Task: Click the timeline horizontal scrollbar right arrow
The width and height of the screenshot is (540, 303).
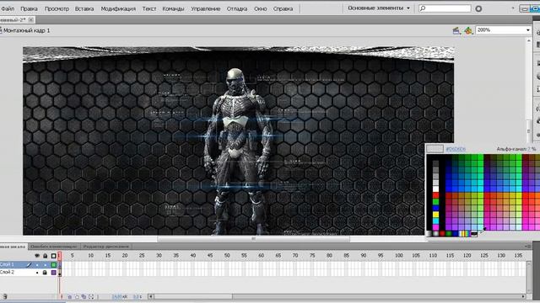Action: [x=523, y=296]
